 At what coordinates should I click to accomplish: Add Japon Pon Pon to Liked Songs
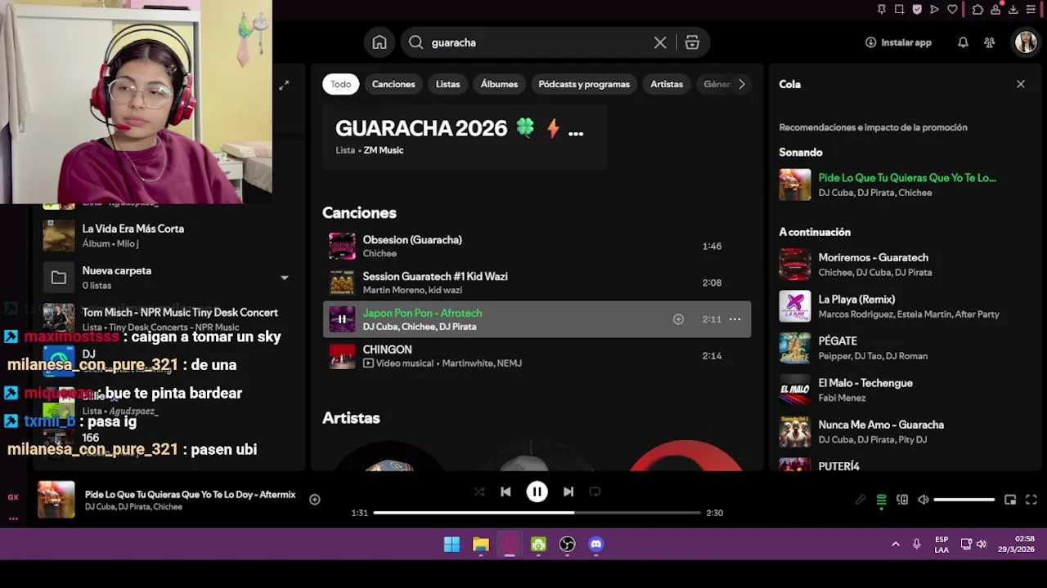(678, 319)
